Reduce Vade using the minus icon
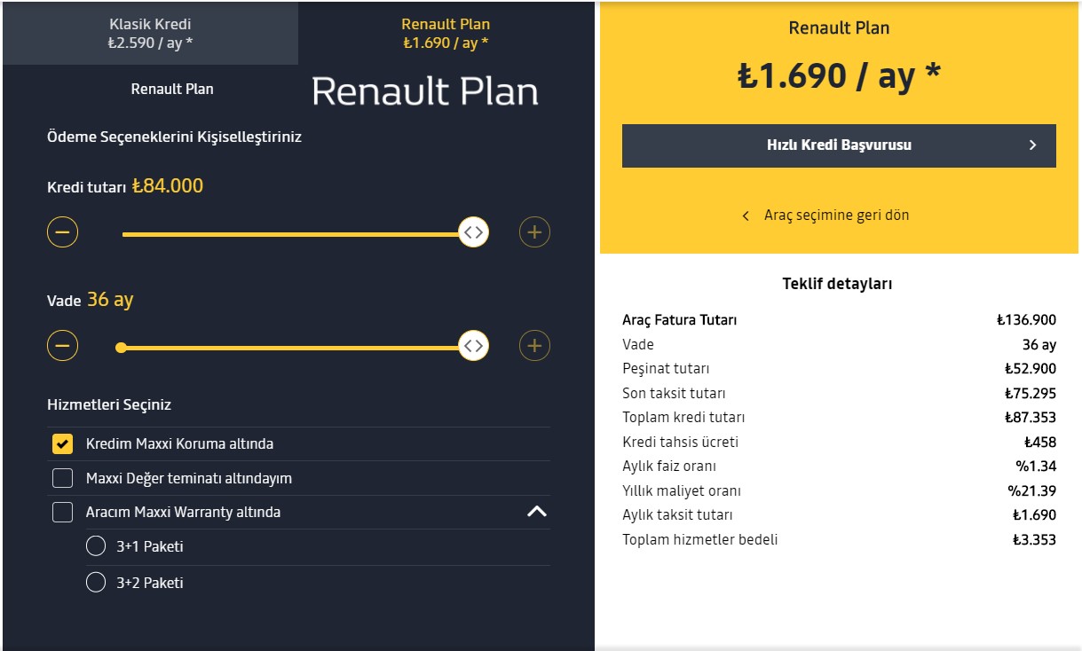 click(x=63, y=345)
